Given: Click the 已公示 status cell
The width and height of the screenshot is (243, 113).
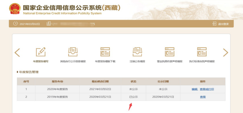Looking at the screenshot, I should (133, 97).
